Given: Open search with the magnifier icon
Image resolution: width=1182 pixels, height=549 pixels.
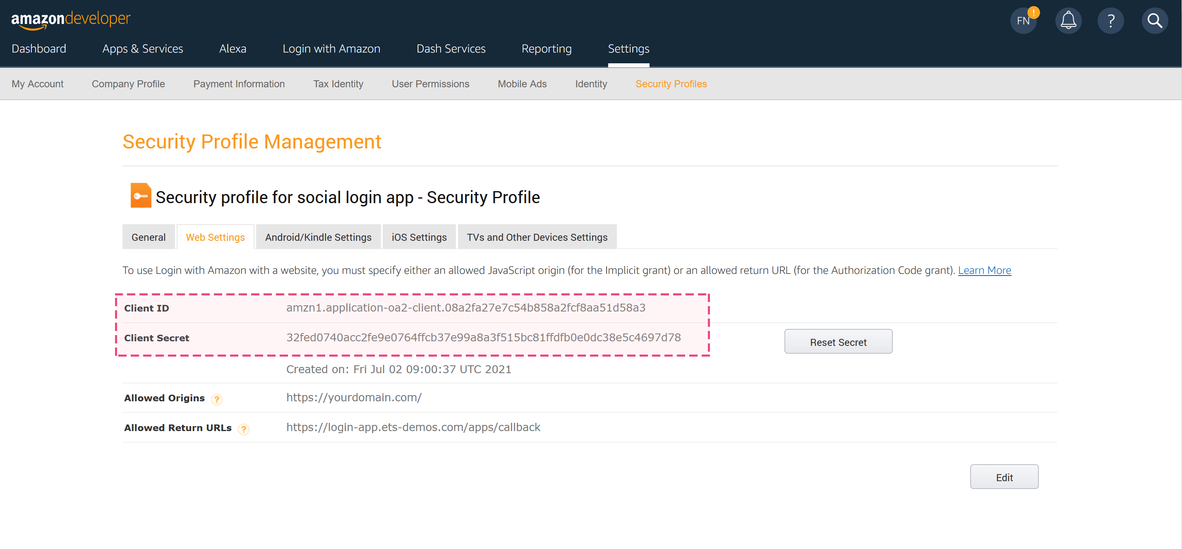Looking at the screenshot, I should coord(1154,21).
